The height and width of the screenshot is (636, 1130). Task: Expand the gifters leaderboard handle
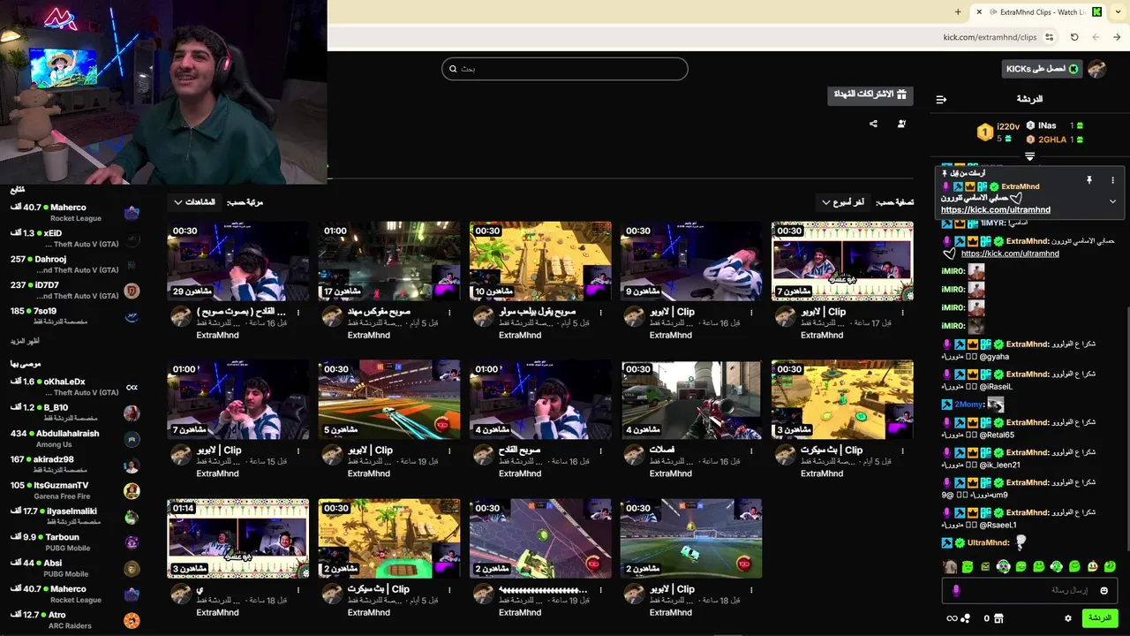tap(1029, 156)
